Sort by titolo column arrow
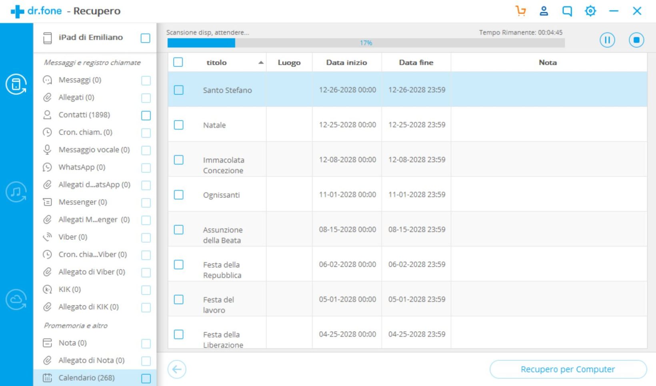Viewport: 656px width, 386px height. click(261, 62)
